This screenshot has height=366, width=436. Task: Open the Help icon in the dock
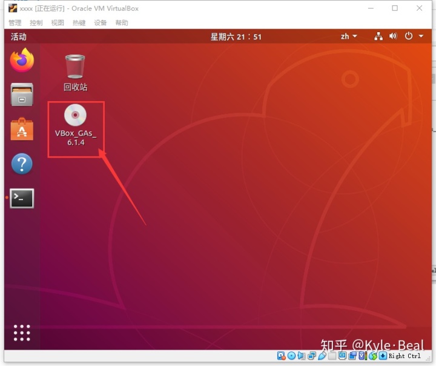coord(22,164)
